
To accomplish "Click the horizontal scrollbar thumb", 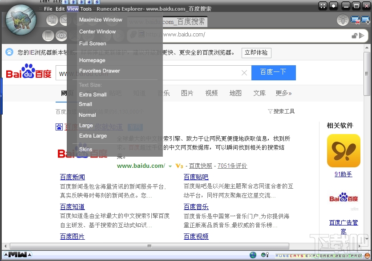I will point(149,246).
